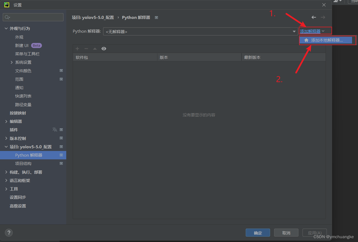Open the 项目结构 settings page
This screenshot has width=358, height=242.
click(23, 164)
